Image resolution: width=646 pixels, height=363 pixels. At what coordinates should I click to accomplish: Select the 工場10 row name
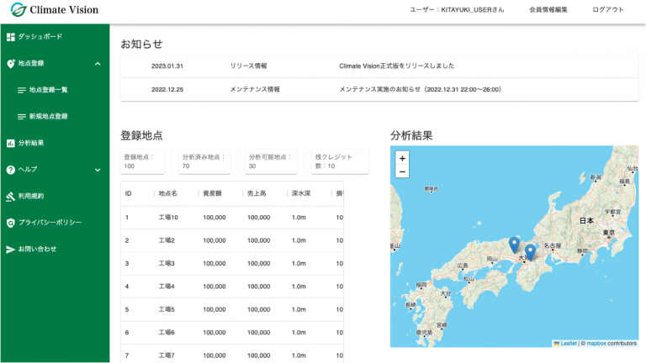click(x=168, y=218)
